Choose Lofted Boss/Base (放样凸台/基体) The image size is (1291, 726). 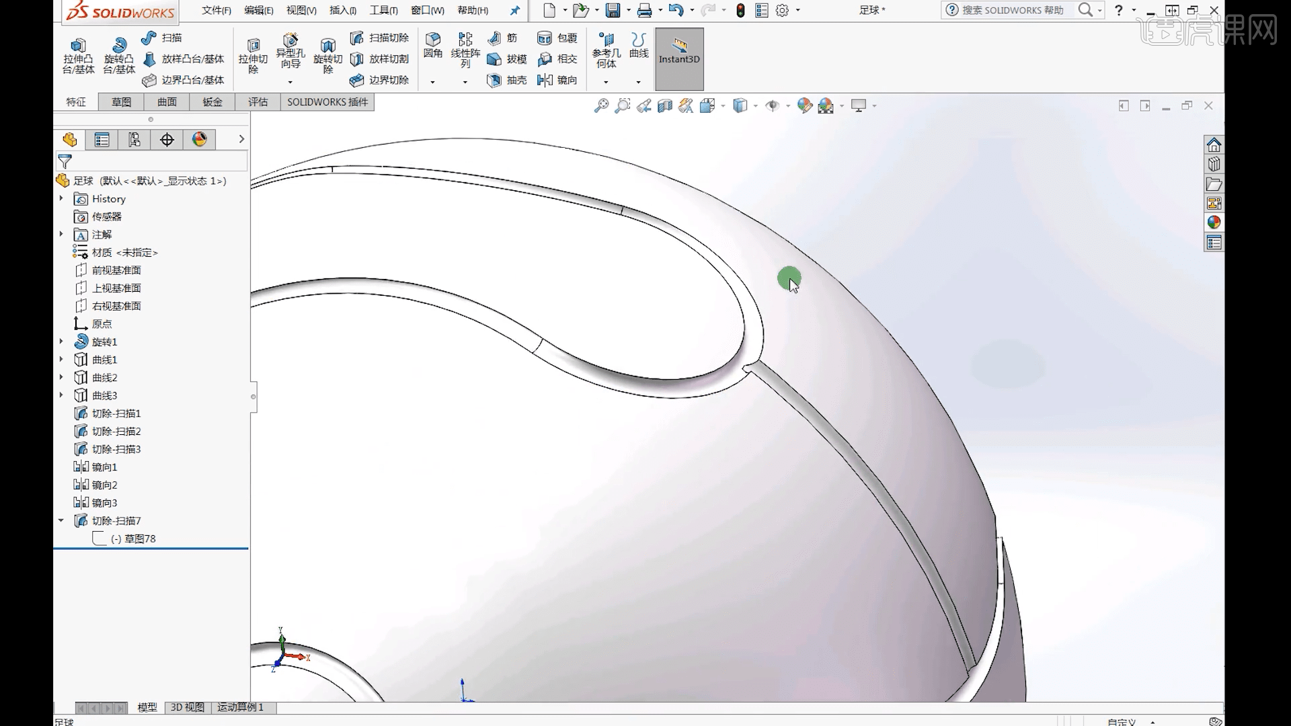pyautogui.click(x=184, y=59)
